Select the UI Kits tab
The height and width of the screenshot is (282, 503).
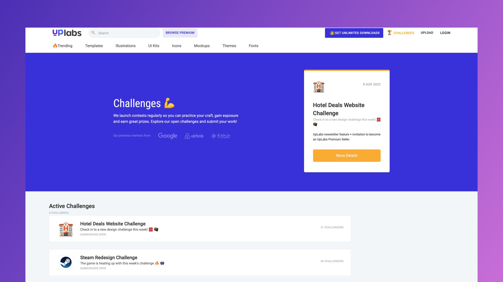(154, 45)
